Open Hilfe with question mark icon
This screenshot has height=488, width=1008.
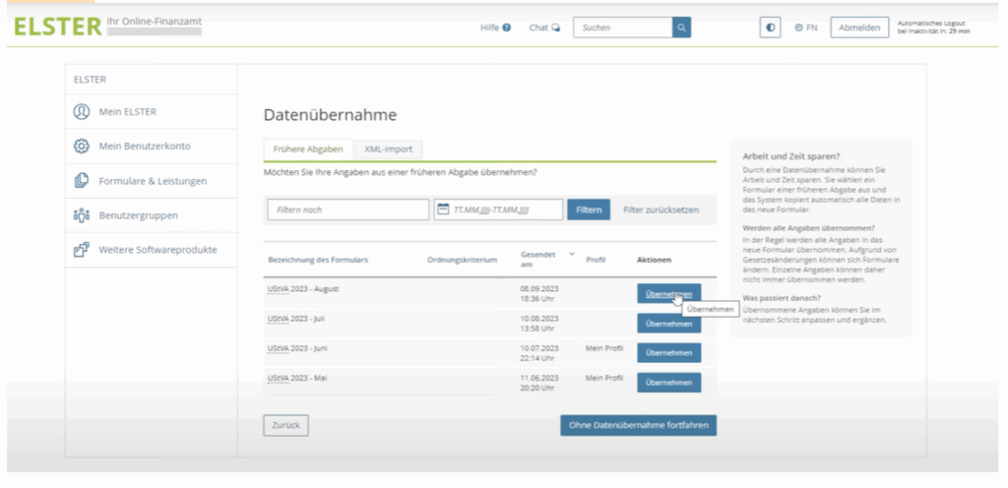pyautogui.click(x=495, y=28)
